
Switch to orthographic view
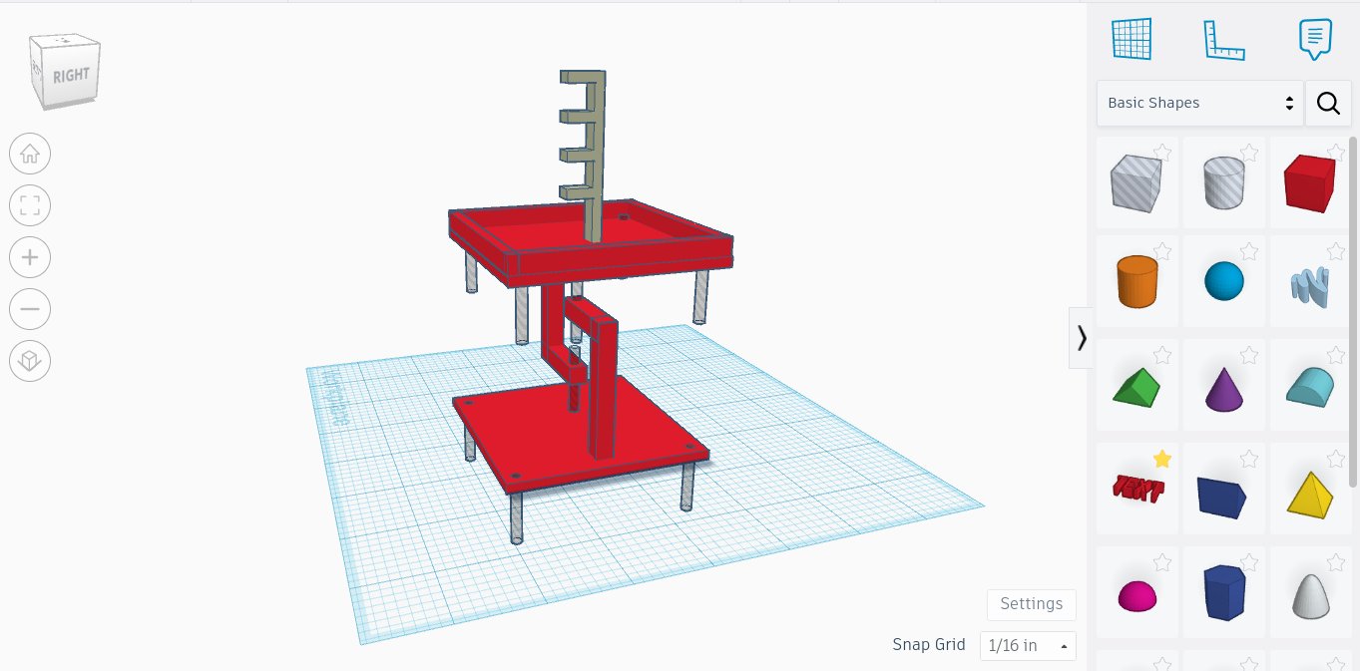[x=30, y=360]
